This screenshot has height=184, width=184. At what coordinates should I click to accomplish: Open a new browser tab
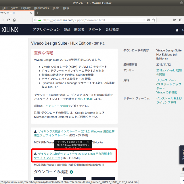(37, 13)
